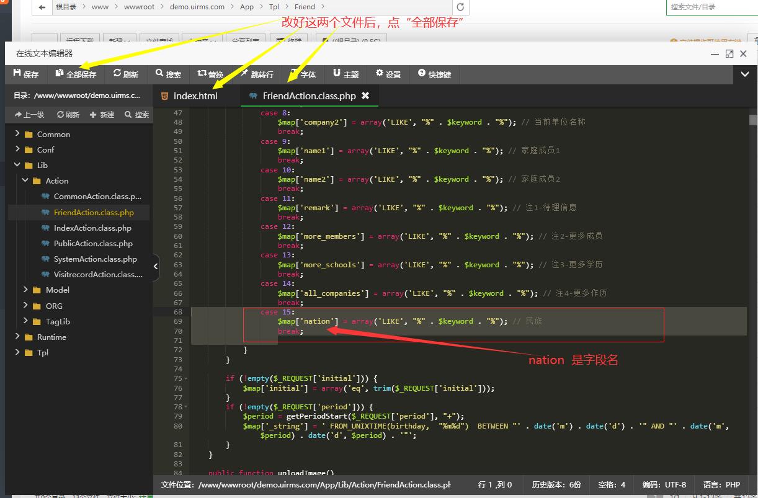Image resolution: width=758 pixels, height=498 pixels.
Task: Refresh the file tree with 刷新
Action: click(68, 115)
